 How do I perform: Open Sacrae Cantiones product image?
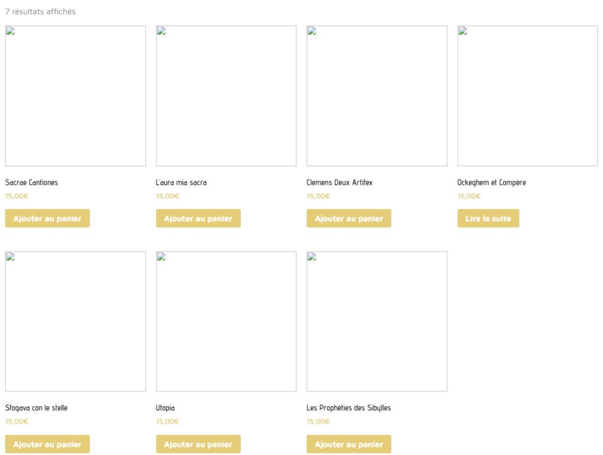tap(75, 96)
